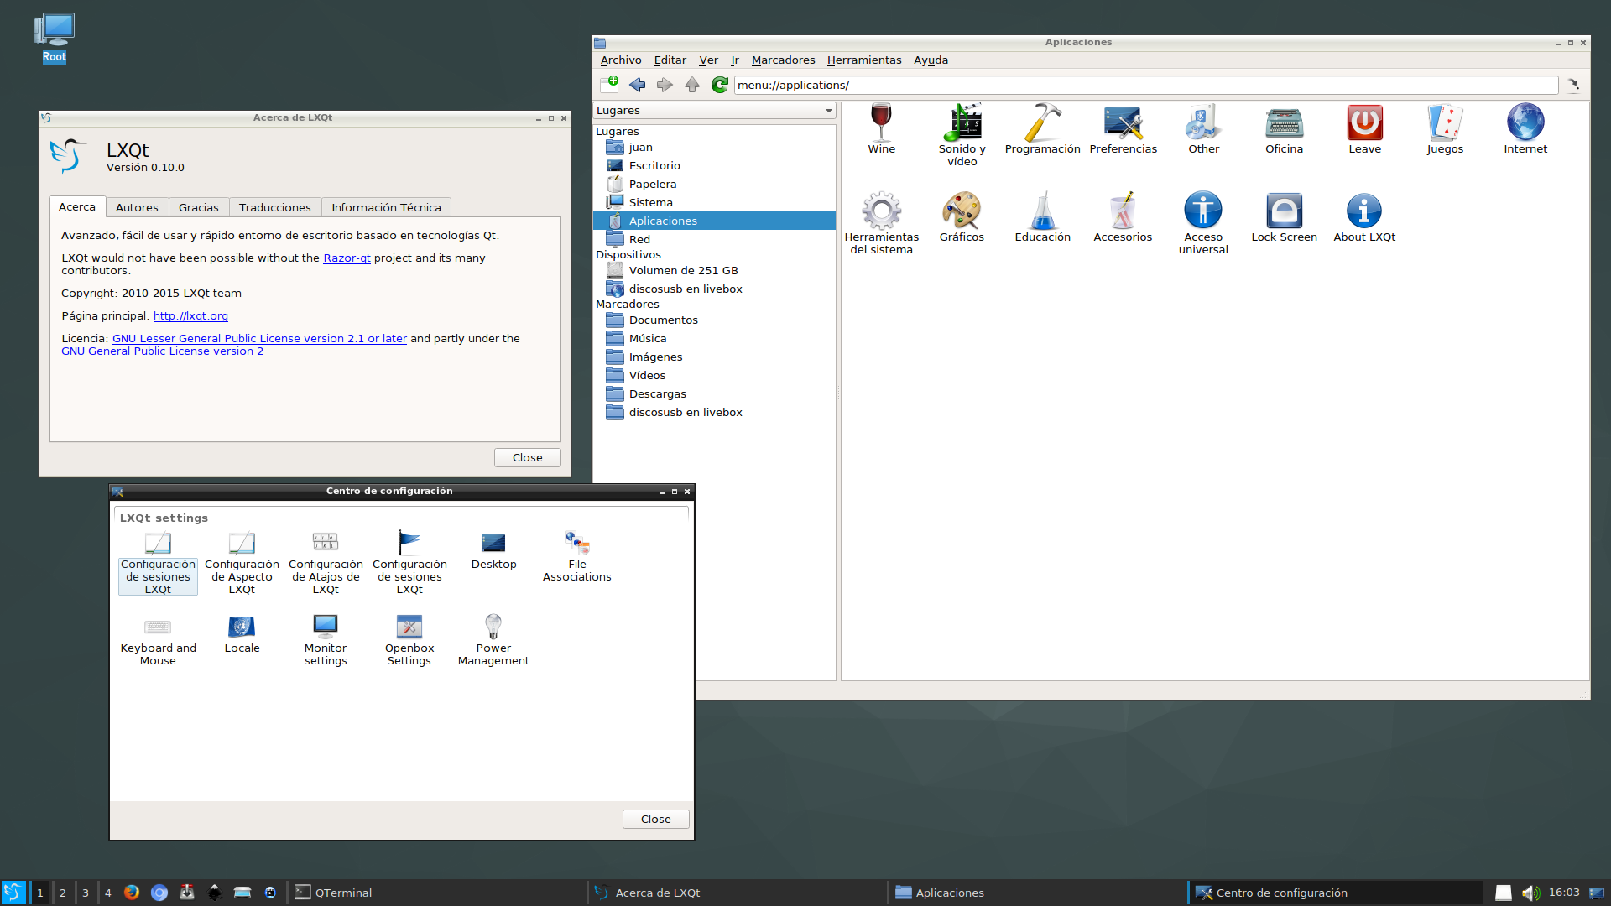
Task: Open Monitor settings
Action: coord(326,638)
